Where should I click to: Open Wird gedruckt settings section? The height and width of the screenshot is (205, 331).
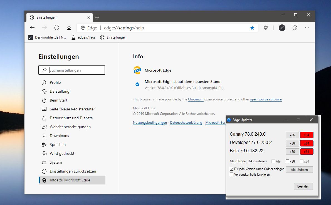pos(72,153)
